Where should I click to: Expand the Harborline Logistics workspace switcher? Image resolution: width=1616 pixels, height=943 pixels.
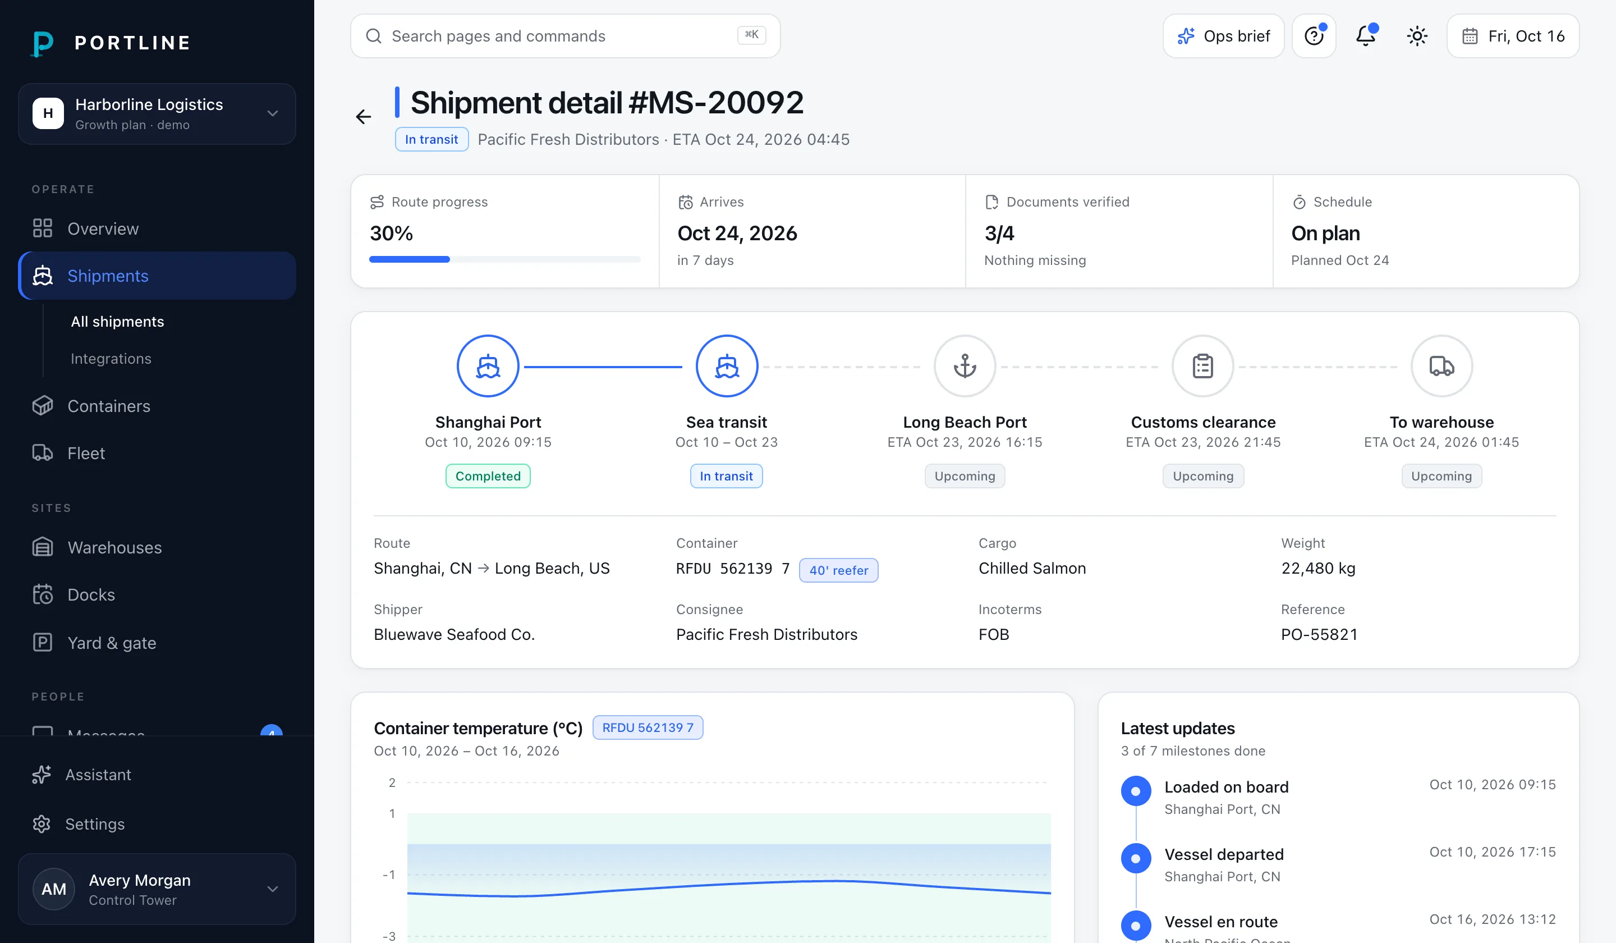(x=157, y=113)
